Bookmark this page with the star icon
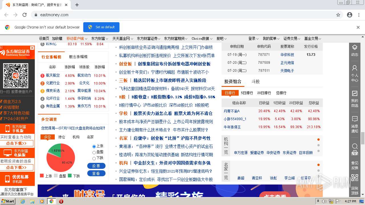The height and width of the screenshot is (205, 365). tap(338, 15)
